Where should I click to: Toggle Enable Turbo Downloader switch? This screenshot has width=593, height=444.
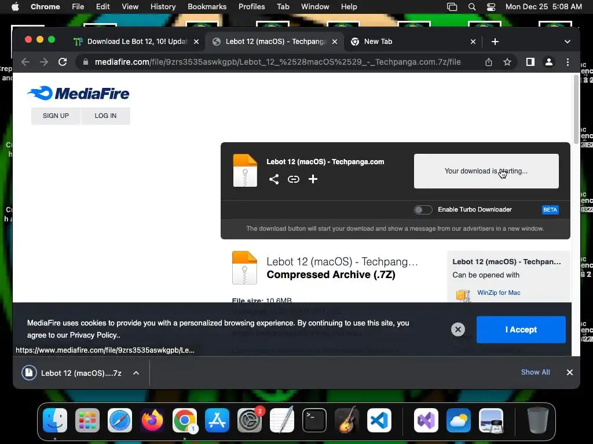tap(423, 209)
